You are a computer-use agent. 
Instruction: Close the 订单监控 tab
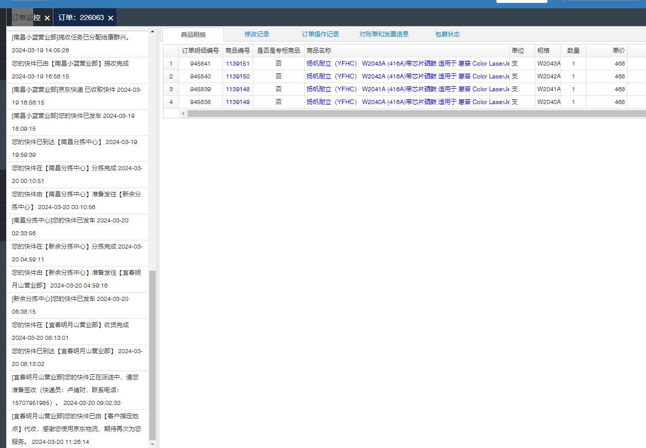coord(47,18)
